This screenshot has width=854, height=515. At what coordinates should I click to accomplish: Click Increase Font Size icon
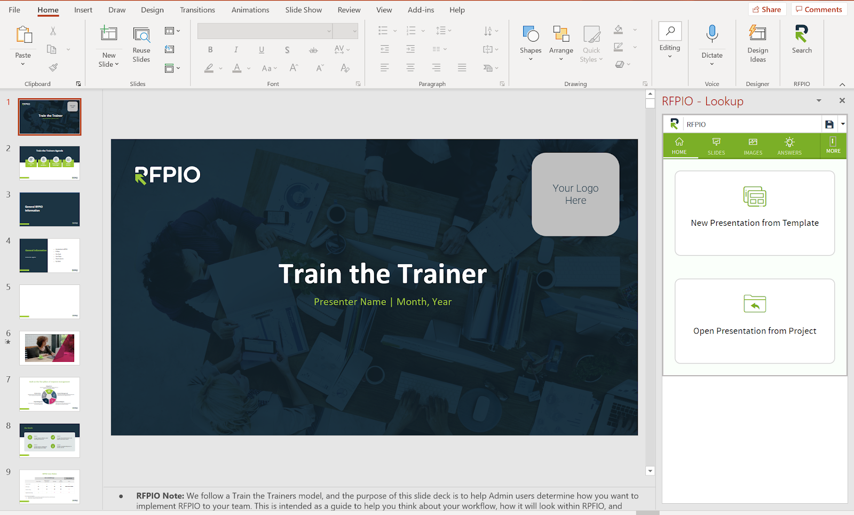294,68
